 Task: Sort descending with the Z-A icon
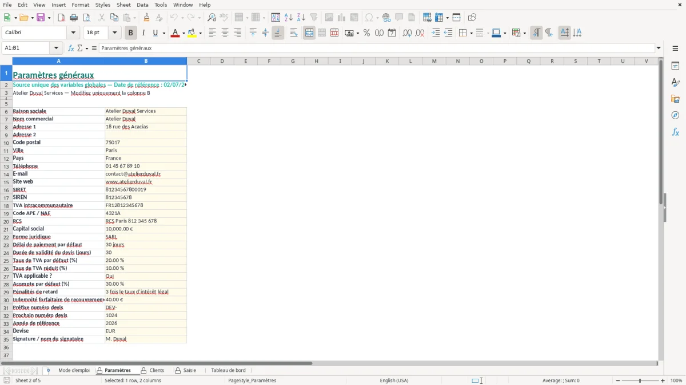click(x=301, y=18)
